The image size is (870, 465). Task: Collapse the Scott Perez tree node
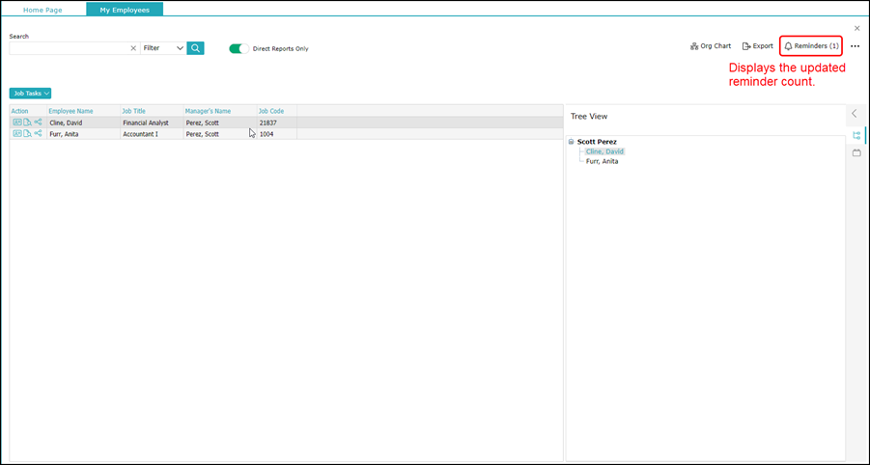[x=571, y=142]
